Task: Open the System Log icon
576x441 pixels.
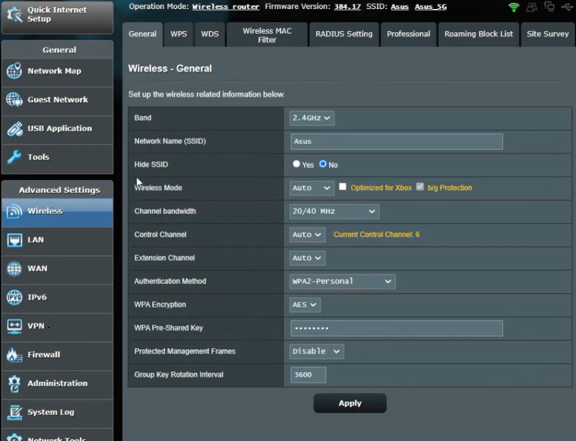Action: point(14,413)
